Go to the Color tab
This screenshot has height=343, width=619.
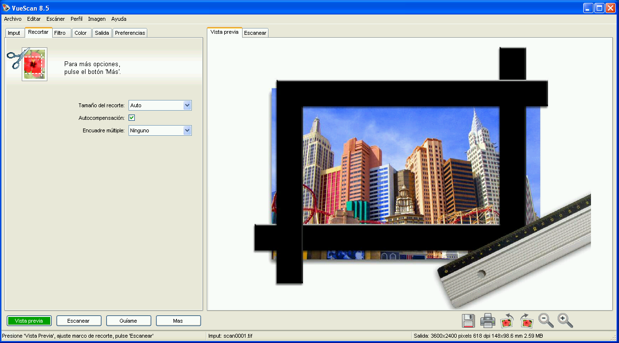tap(81, 33)
